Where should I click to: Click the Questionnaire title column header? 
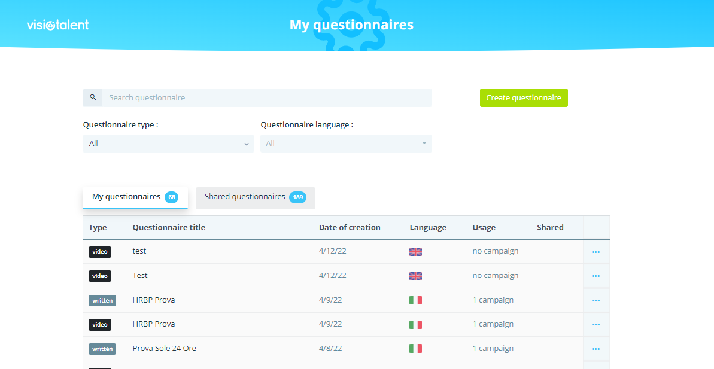click(x=169, y=228)
